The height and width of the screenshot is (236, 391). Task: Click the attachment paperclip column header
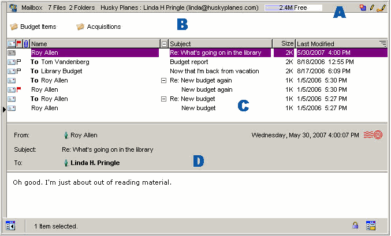[x=25, y=43]
